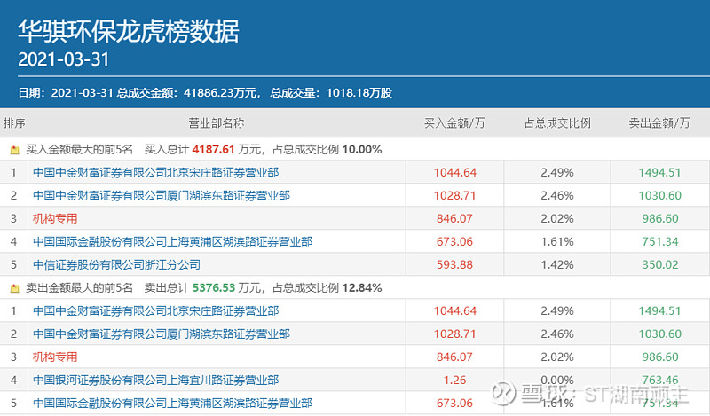This screenshot has height=416, width=710.
Task: Click buy amount 593.88 for 中信证券
Action: pos(454,265)
